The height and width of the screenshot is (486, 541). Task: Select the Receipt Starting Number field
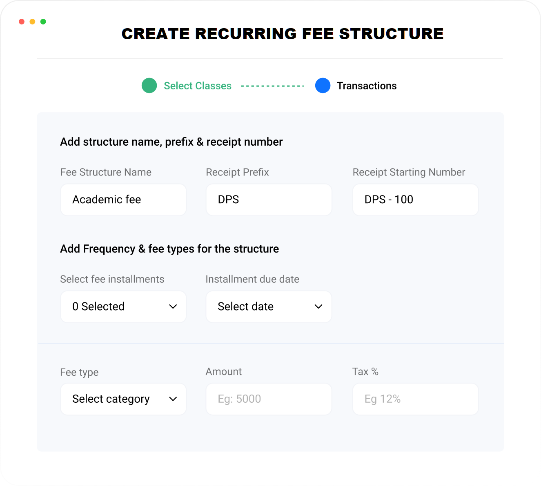pyautogui.click(x=415, y=200)
